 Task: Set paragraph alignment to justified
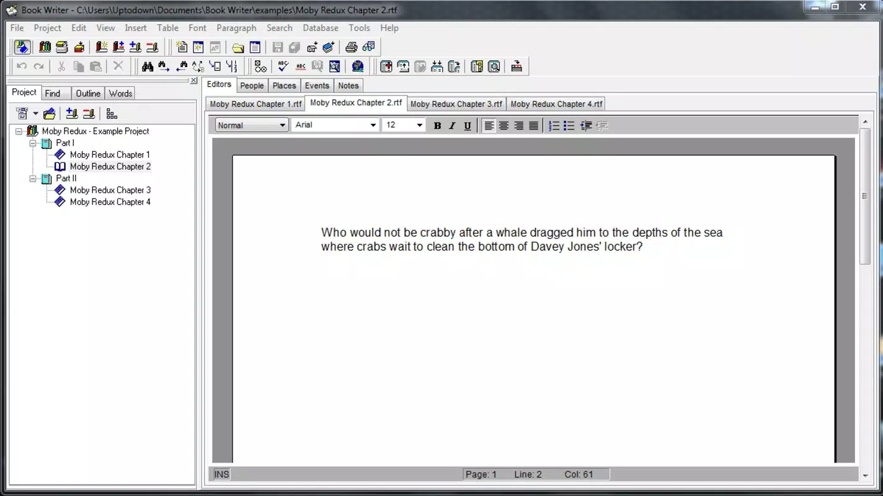point(534,126)
